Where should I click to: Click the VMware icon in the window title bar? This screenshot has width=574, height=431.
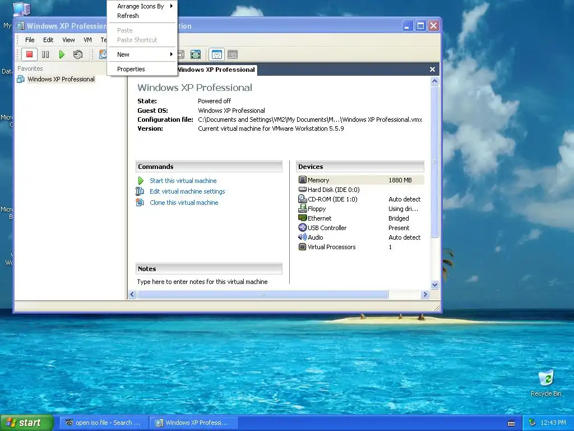click(21, 26)
